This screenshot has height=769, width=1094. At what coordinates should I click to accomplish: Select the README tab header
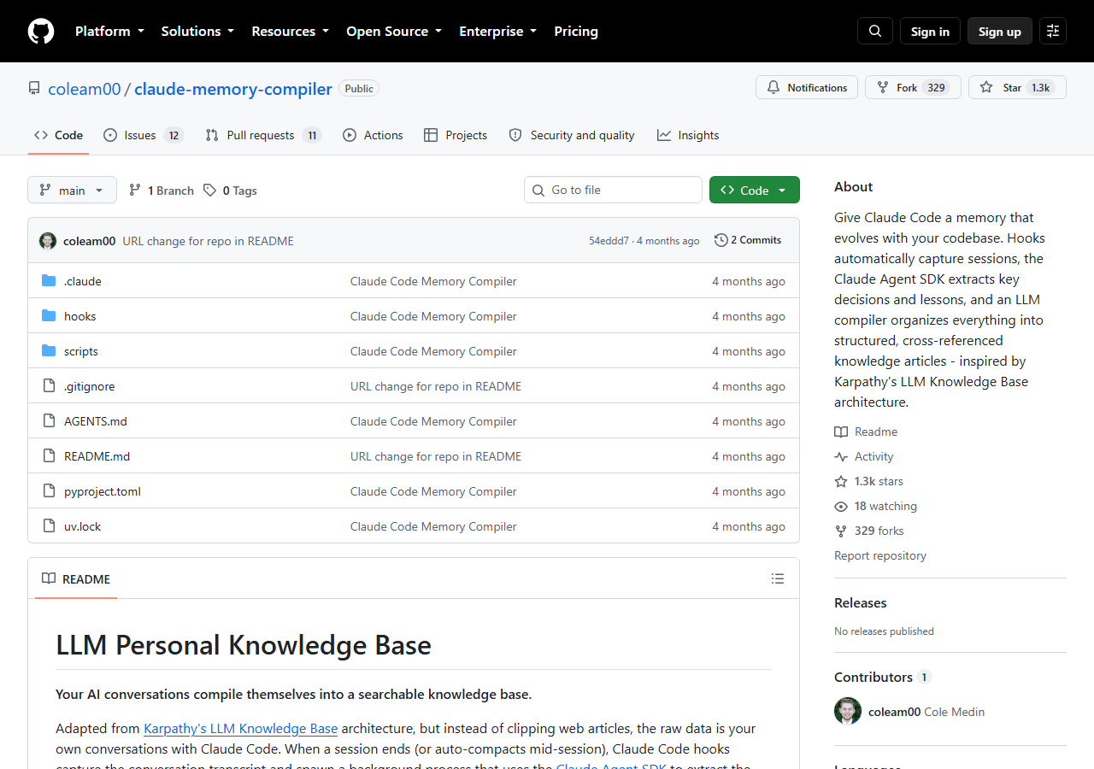coord(77,578)
